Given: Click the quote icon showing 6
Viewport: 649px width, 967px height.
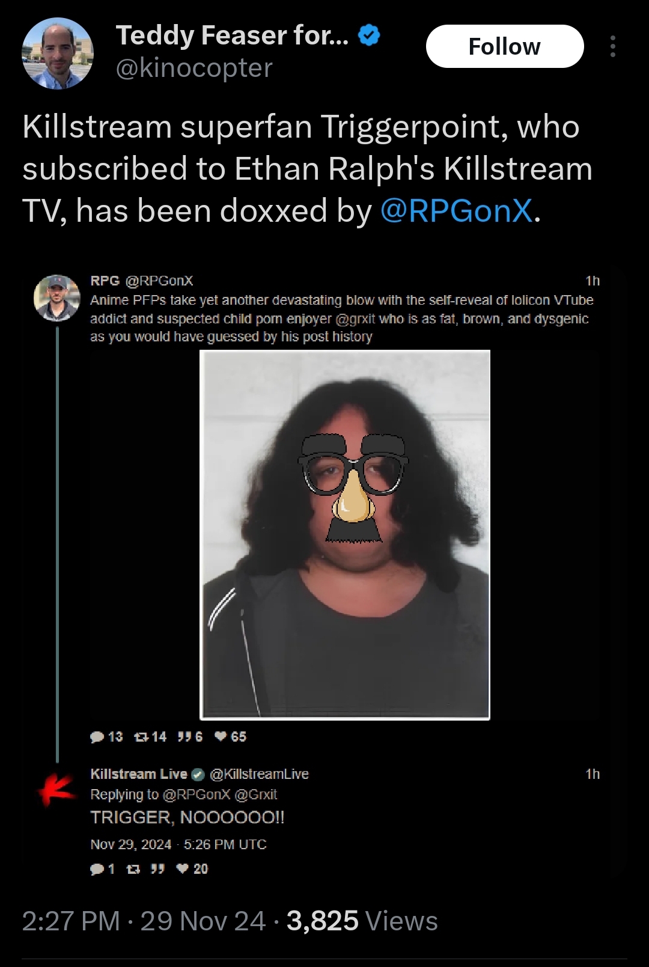Looking at the screenshot, I should pyautogui.click(x=184, y=737).
